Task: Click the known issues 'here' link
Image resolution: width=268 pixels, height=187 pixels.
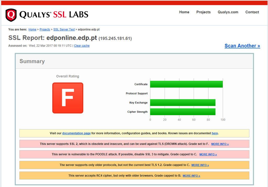Action: [x=215, y=133]
